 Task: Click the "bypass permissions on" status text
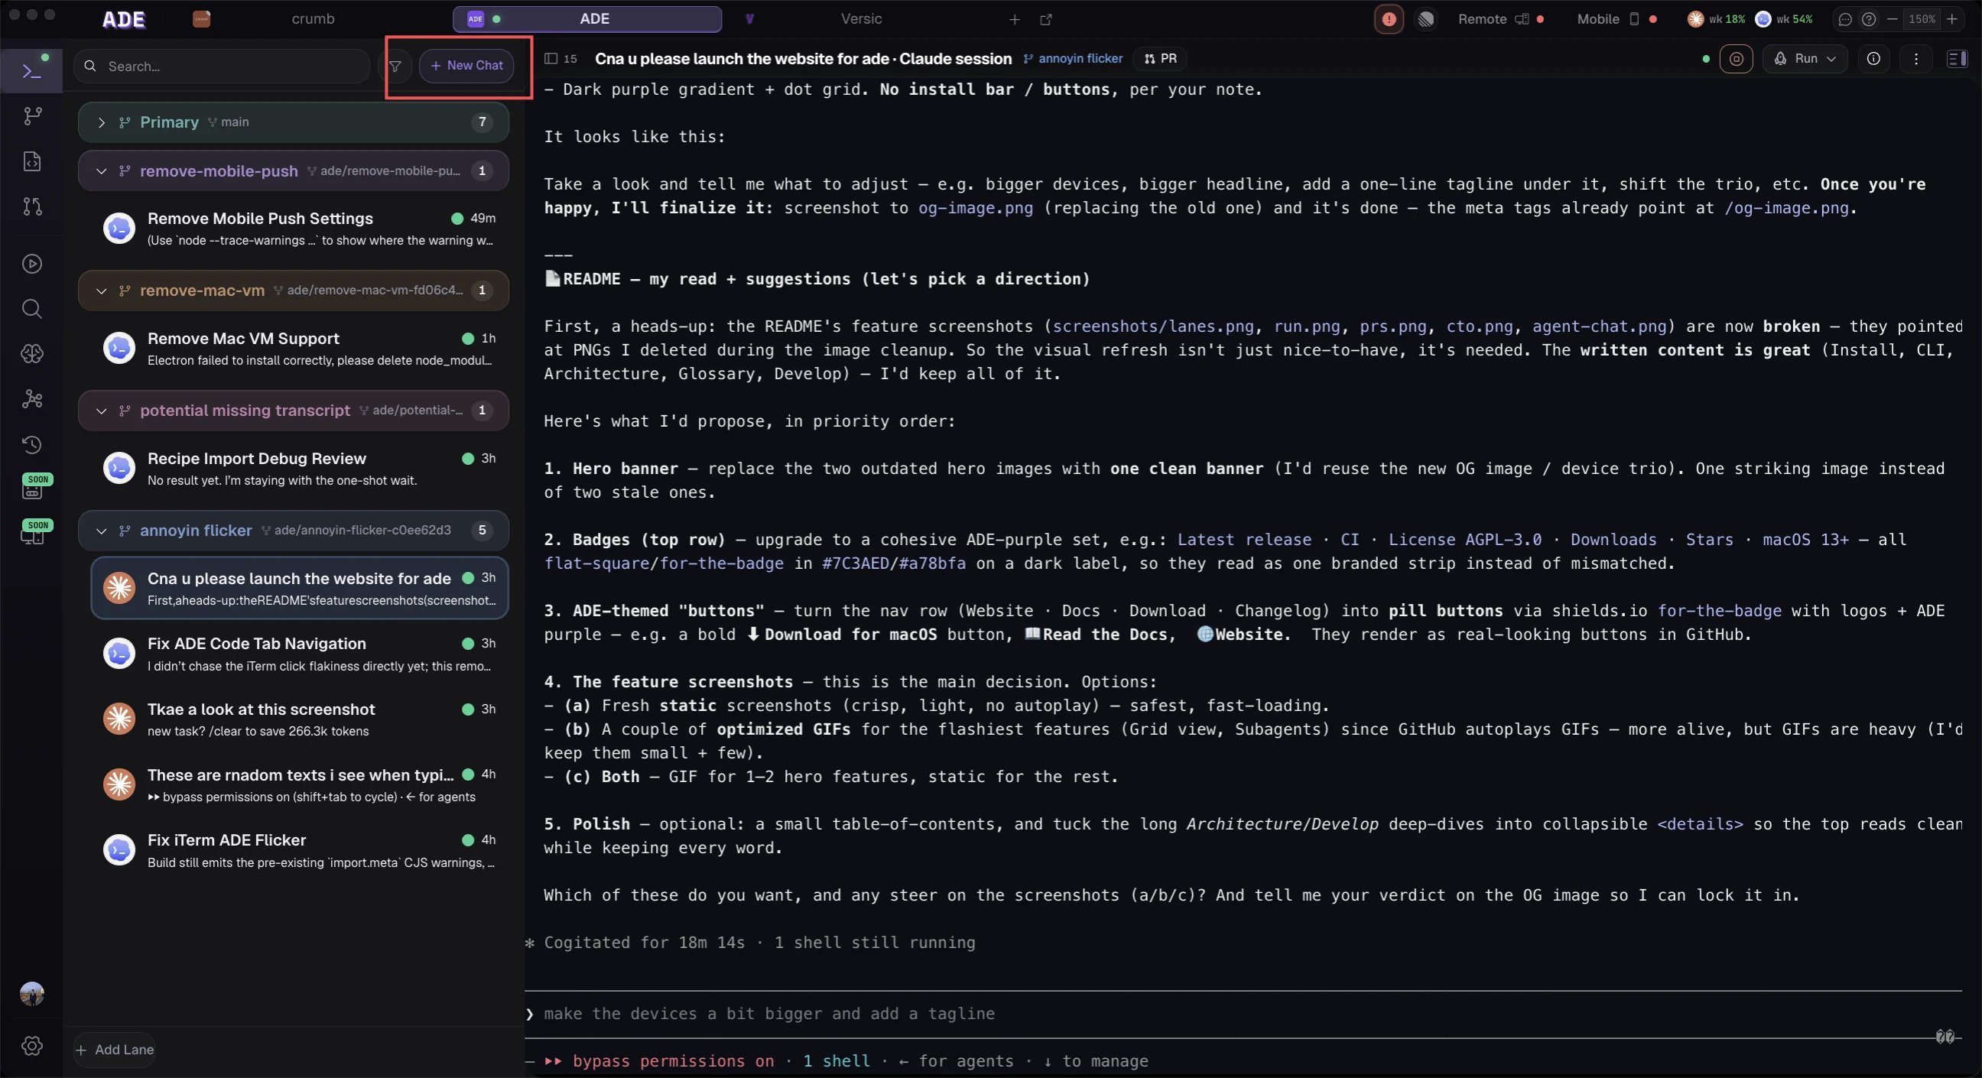pos(673,1061)
